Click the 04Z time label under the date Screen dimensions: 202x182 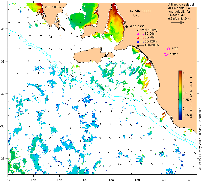136,15
